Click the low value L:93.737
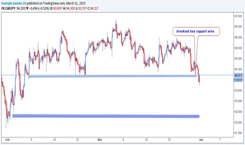Screen dimensions: 245x145 [x=81, y=8]
